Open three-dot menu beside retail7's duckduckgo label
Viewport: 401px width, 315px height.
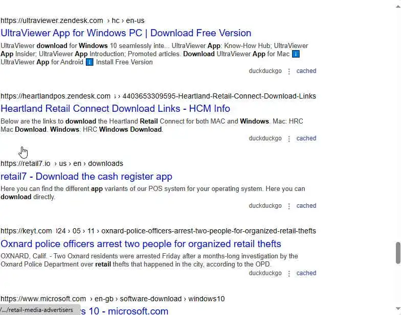pyautogui.click(x=289, y=206)
